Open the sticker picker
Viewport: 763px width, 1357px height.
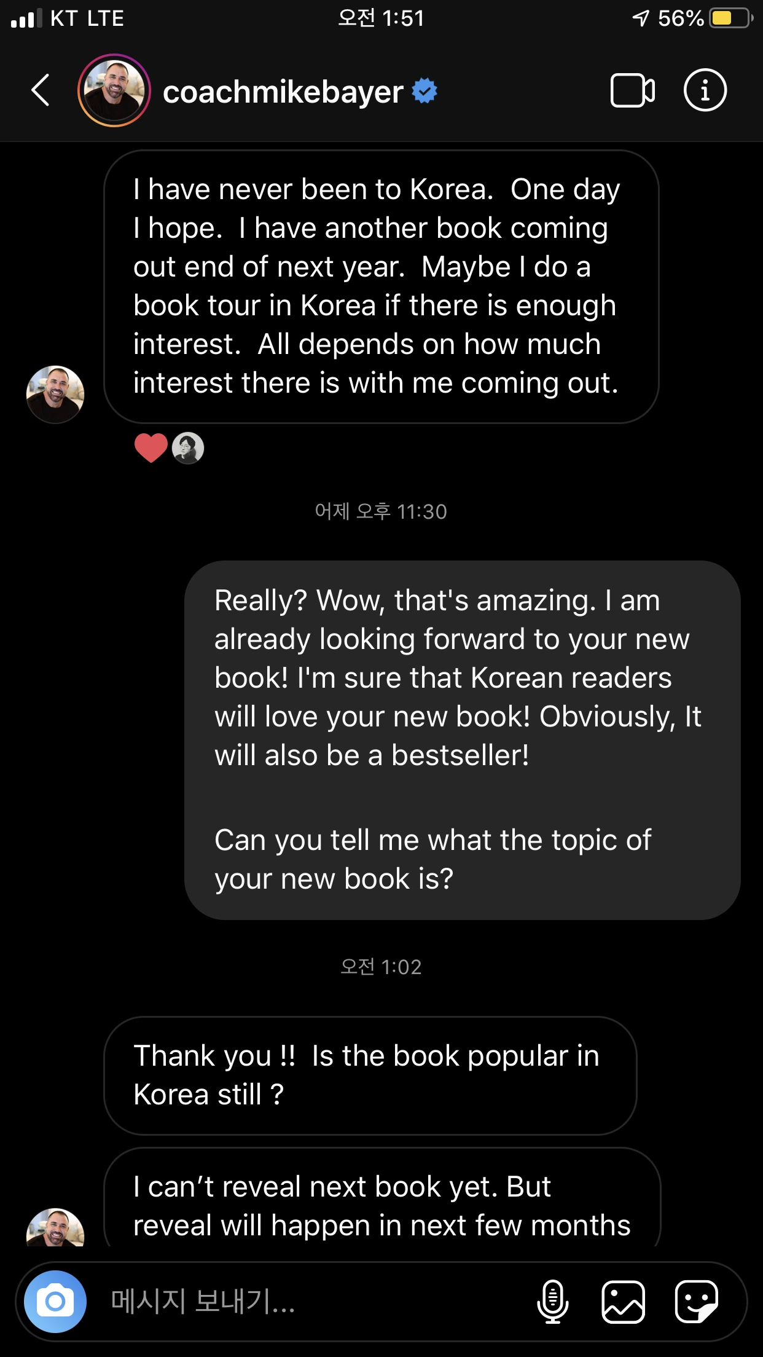click(x=696, y=1301)
